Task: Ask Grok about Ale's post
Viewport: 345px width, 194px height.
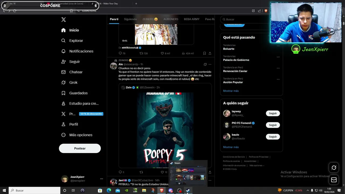Action: [x=205, y=64]
